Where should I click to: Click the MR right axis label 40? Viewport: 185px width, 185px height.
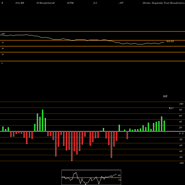coord(181,122)
